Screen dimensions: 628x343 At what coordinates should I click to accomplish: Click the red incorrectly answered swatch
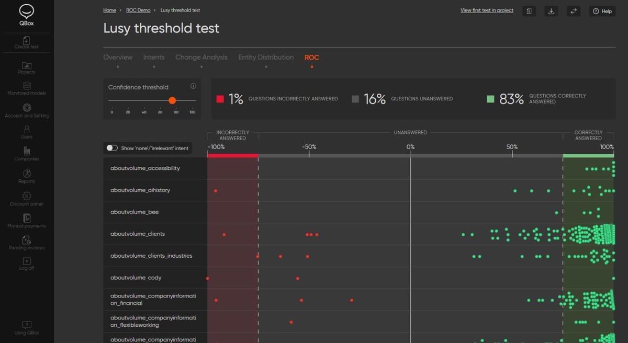220,99
